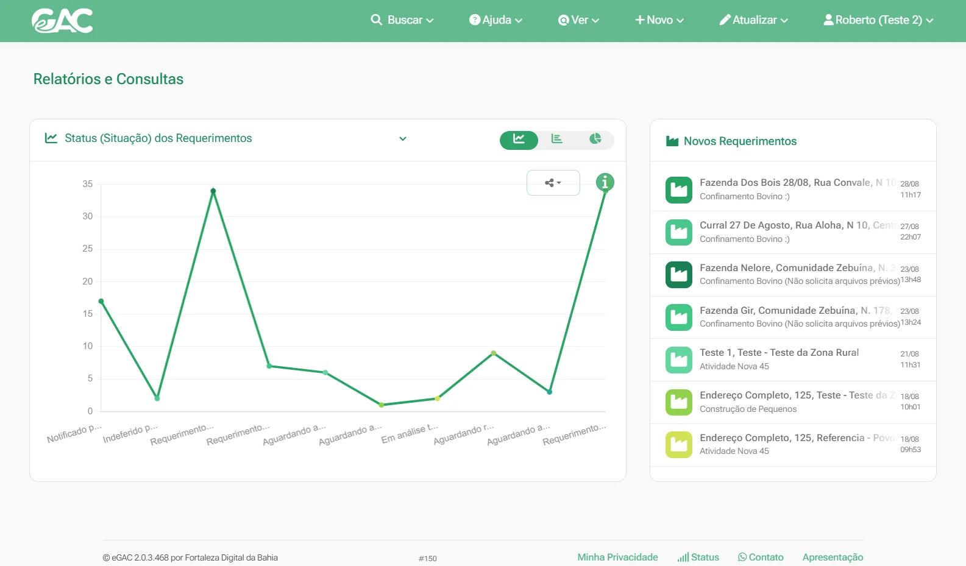The width and height of the screenshot is (966, 566).
Task: Open the Roberto (Teste 2) user menu
Action: [x=878, y=20]
